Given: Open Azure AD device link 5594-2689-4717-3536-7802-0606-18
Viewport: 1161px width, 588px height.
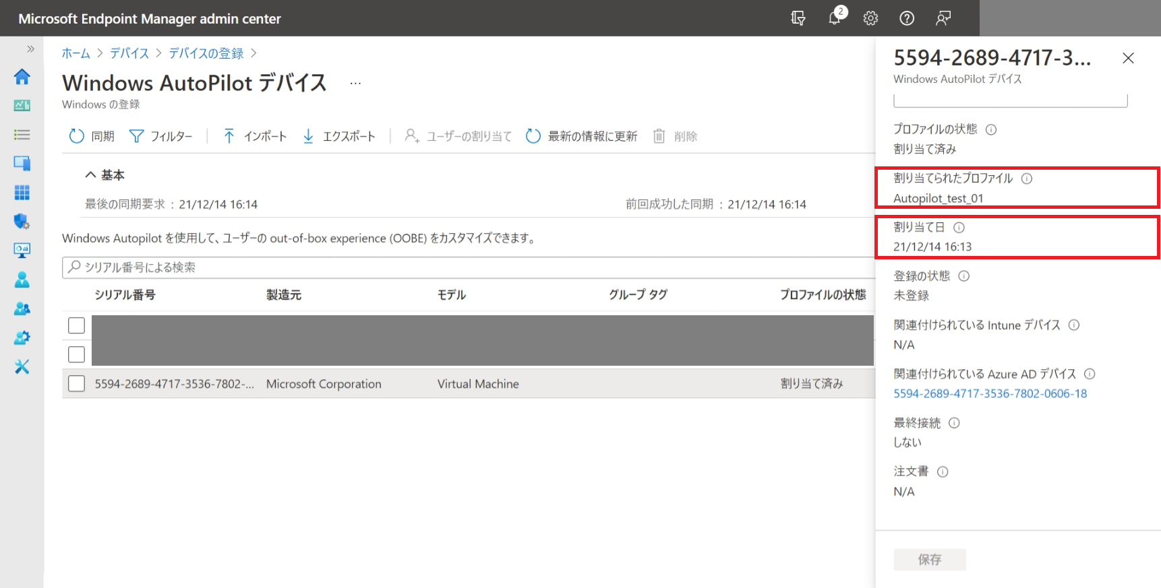Looking at the screenshot, I should (x=990, y=394).
